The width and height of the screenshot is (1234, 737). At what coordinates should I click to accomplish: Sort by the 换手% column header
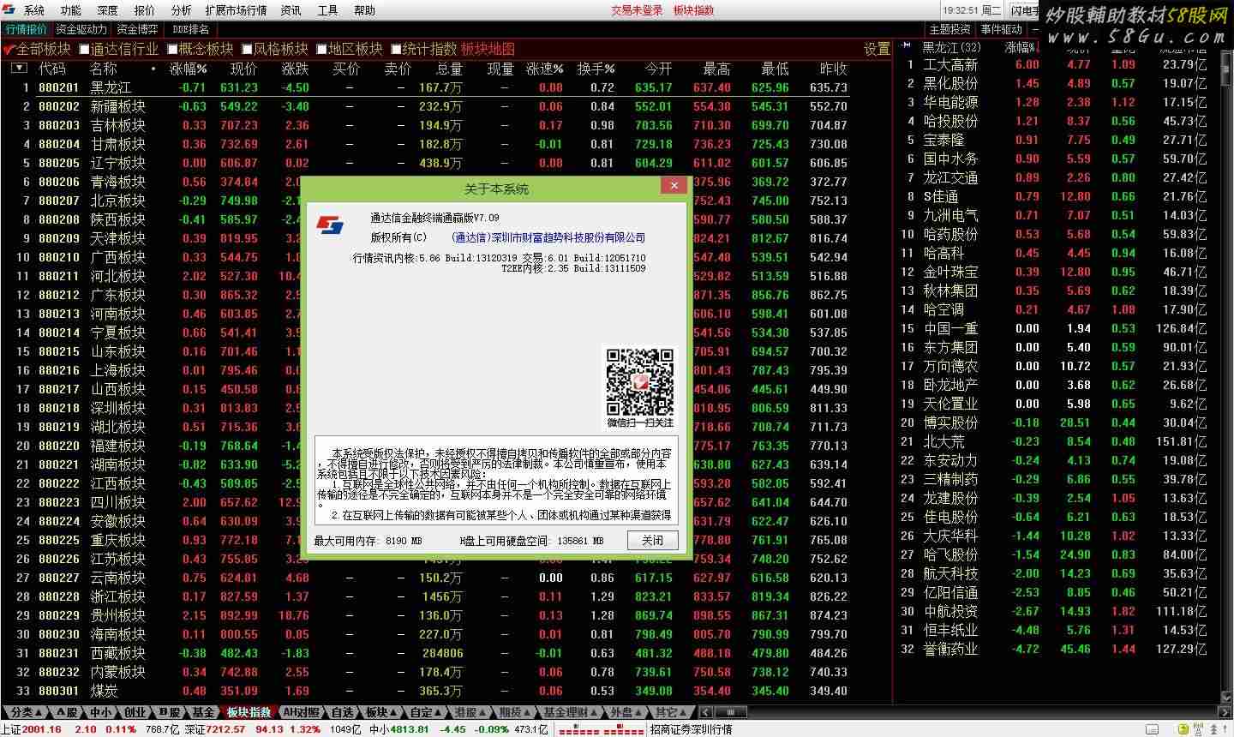click(596, 69)
